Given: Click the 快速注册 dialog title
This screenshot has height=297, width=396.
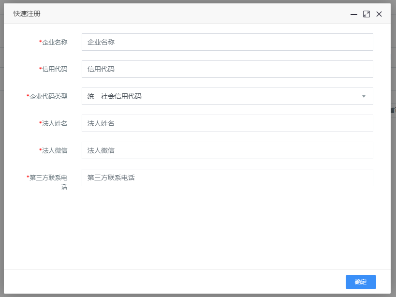Looking at the screenshot, I should tap(27, 14).
